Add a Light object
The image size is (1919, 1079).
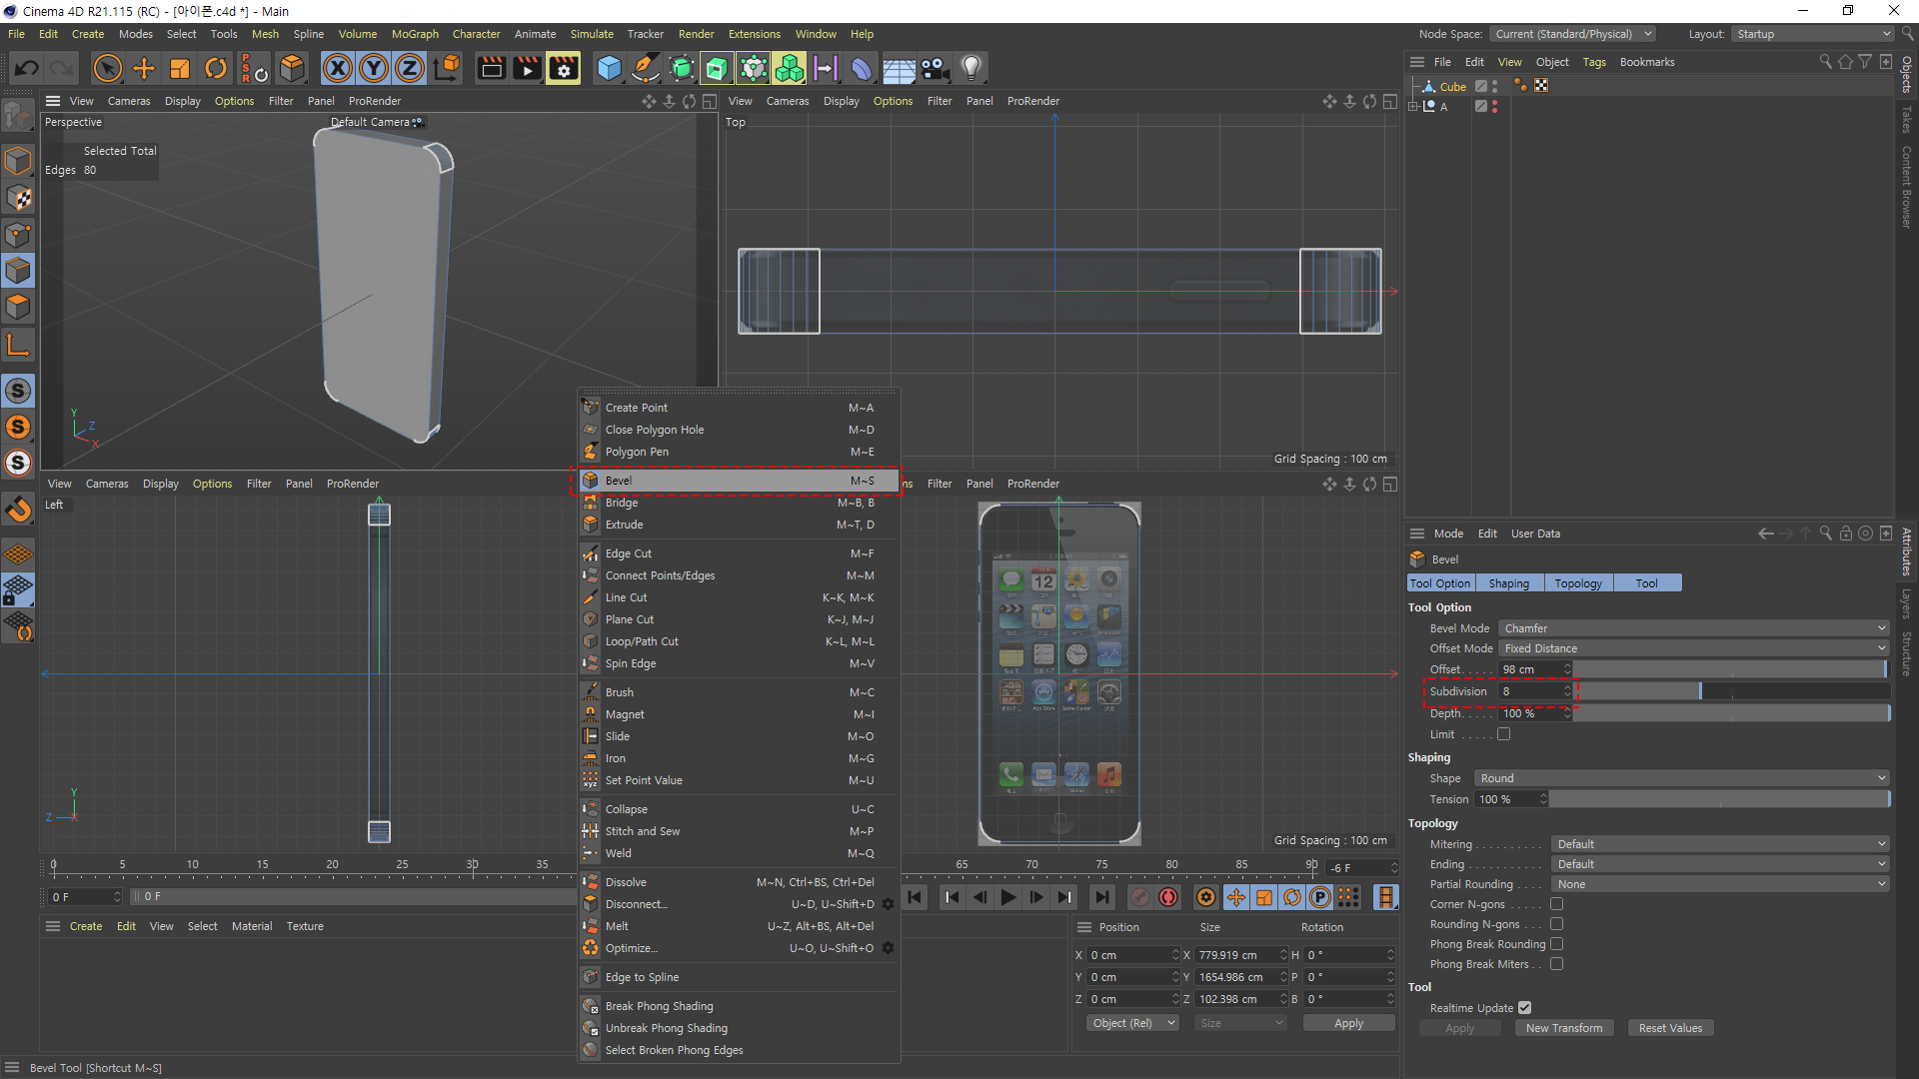point(970,68)
